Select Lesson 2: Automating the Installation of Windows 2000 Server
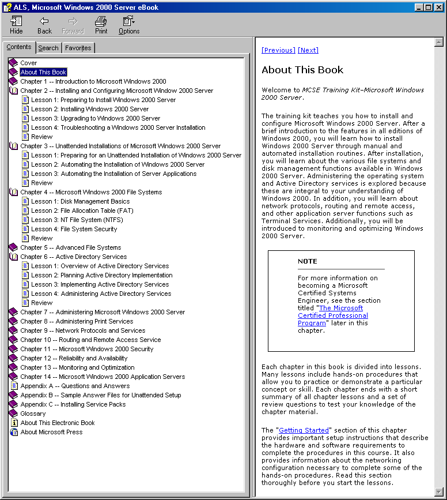The width and height of the screenshot is (447, 500). [x=118, y=164]
